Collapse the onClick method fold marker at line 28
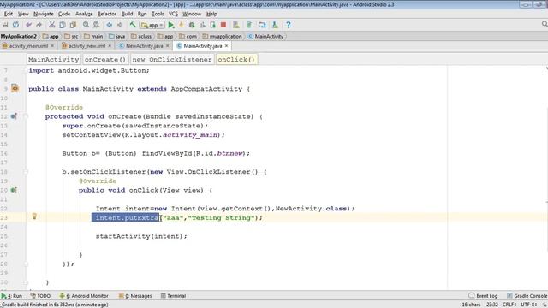 point(26,264)
